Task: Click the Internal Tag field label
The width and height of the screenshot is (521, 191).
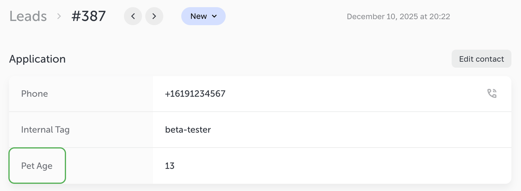Action: click(45, 130)
